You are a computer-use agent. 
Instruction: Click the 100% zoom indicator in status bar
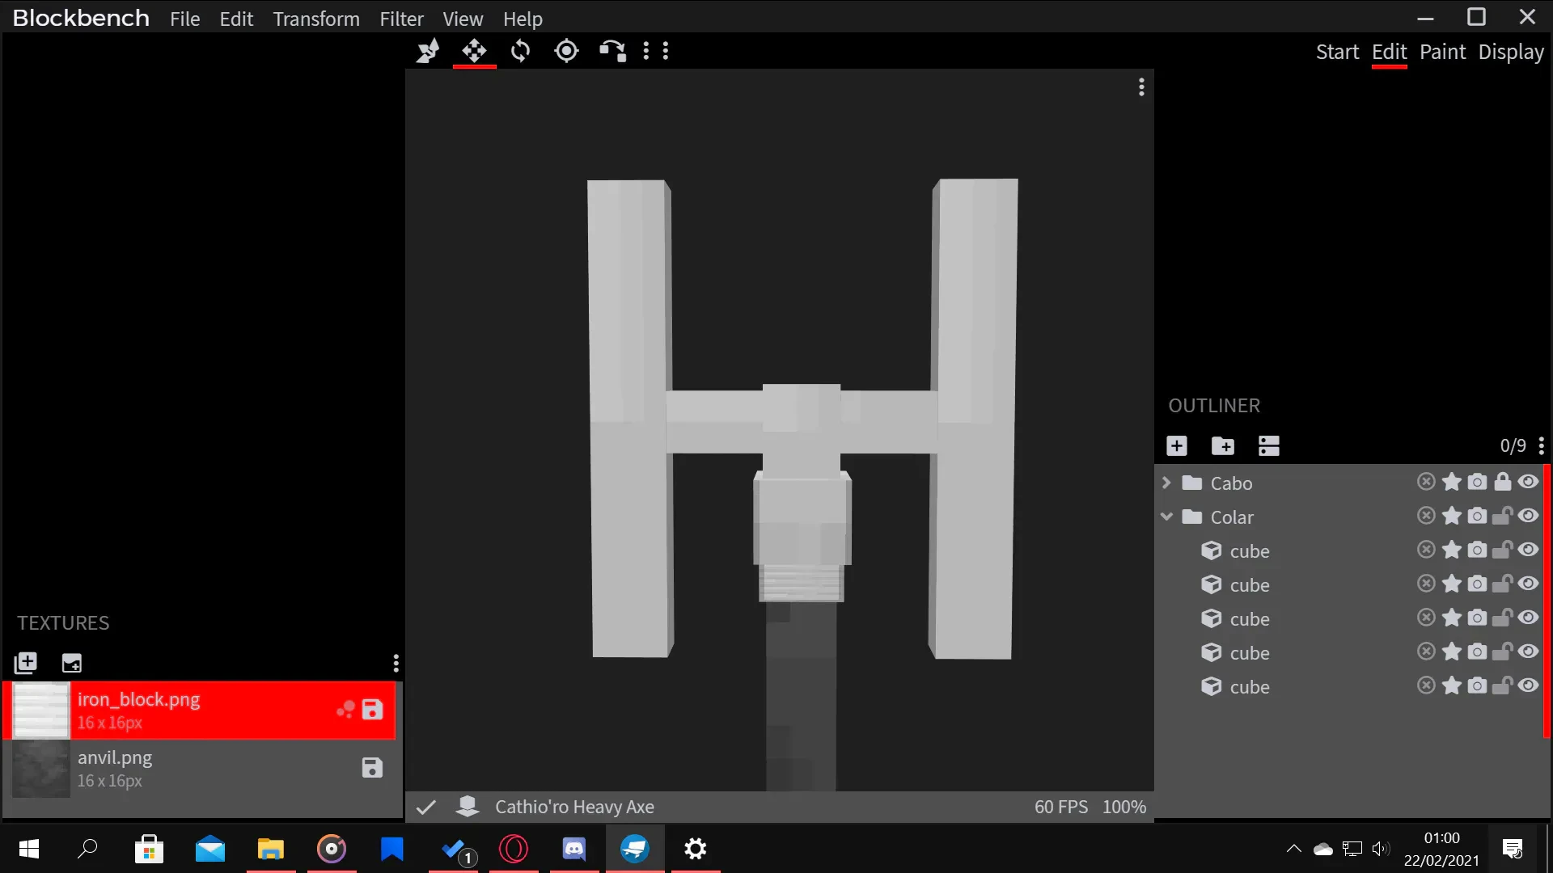[x=1124, y=807]
